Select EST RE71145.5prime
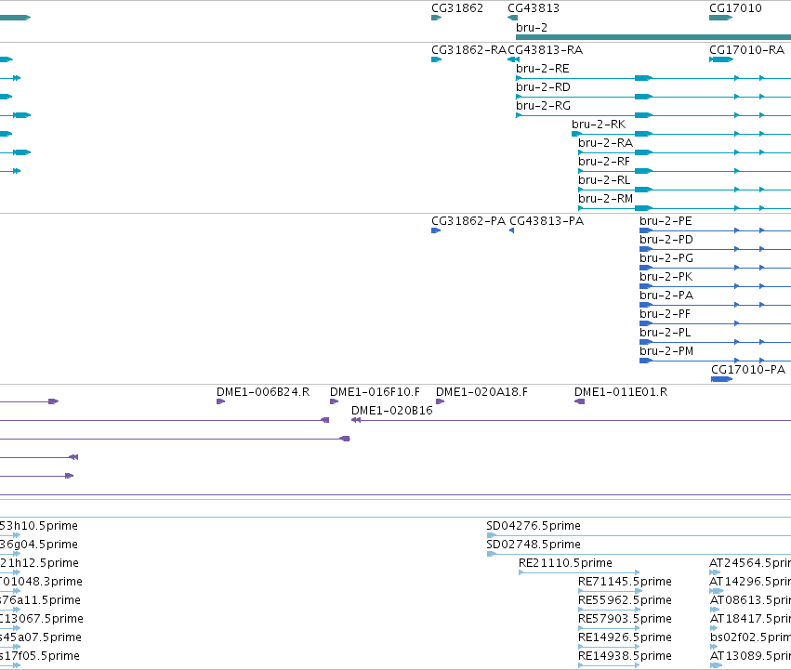The height and width of the screenshot is (670, 791). (x=625, y=582)
